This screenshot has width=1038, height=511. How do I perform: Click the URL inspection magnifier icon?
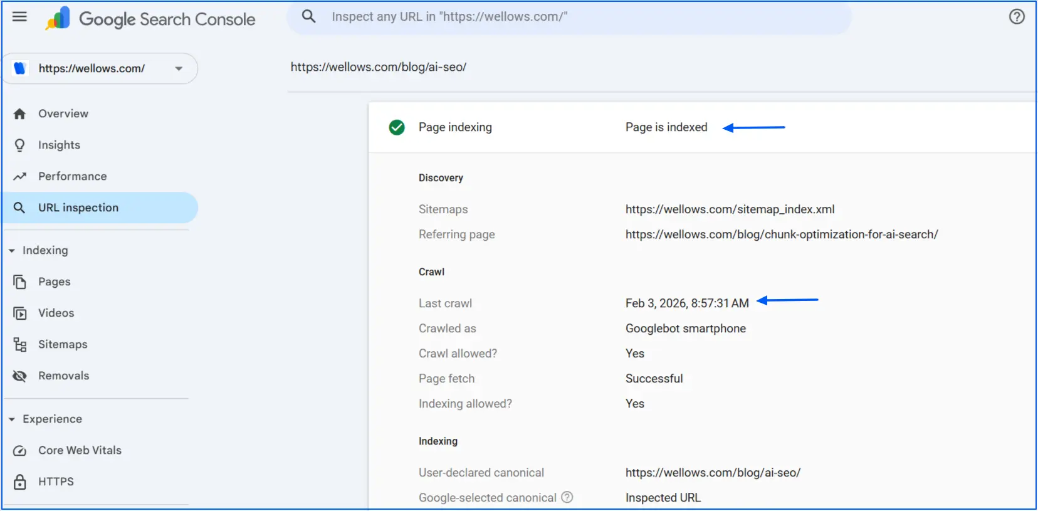click(x=19, y=208)
